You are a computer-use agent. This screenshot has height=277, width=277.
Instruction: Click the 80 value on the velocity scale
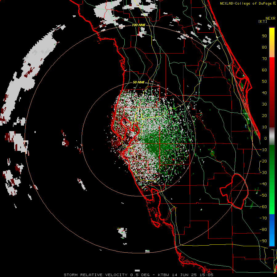point(264,47)
